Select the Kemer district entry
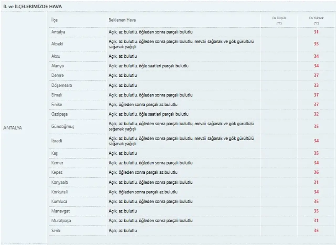The height and width of the screenshot is (245, 336). pyautogui.click(x=57, y=163)
